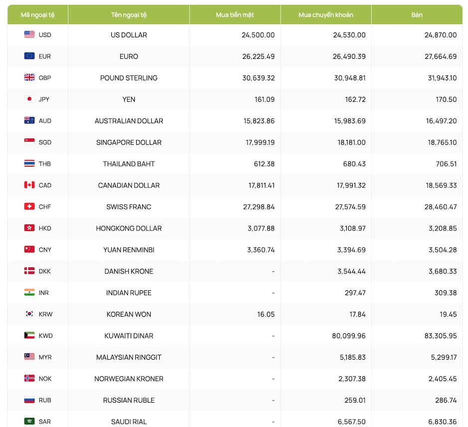The image size is (468, 427).
Task: Click the UK flag next to GBP
Action: pyautogui.click(x=29, y=77)
